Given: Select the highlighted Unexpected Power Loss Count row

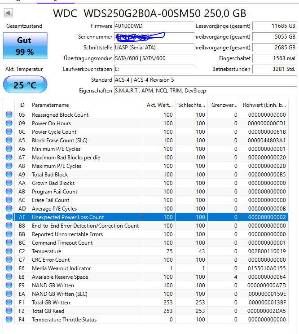Looking at the screenshot, I should tap(150, 217).
